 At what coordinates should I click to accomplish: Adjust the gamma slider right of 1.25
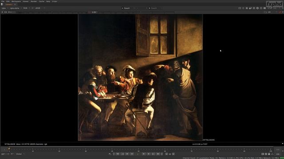click(136, 12)
